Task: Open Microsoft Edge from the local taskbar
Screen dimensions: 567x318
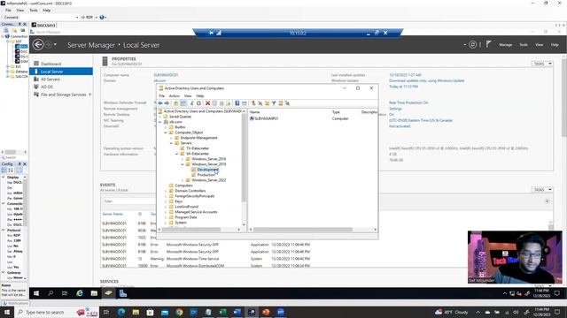Action: tap(121, 312)
